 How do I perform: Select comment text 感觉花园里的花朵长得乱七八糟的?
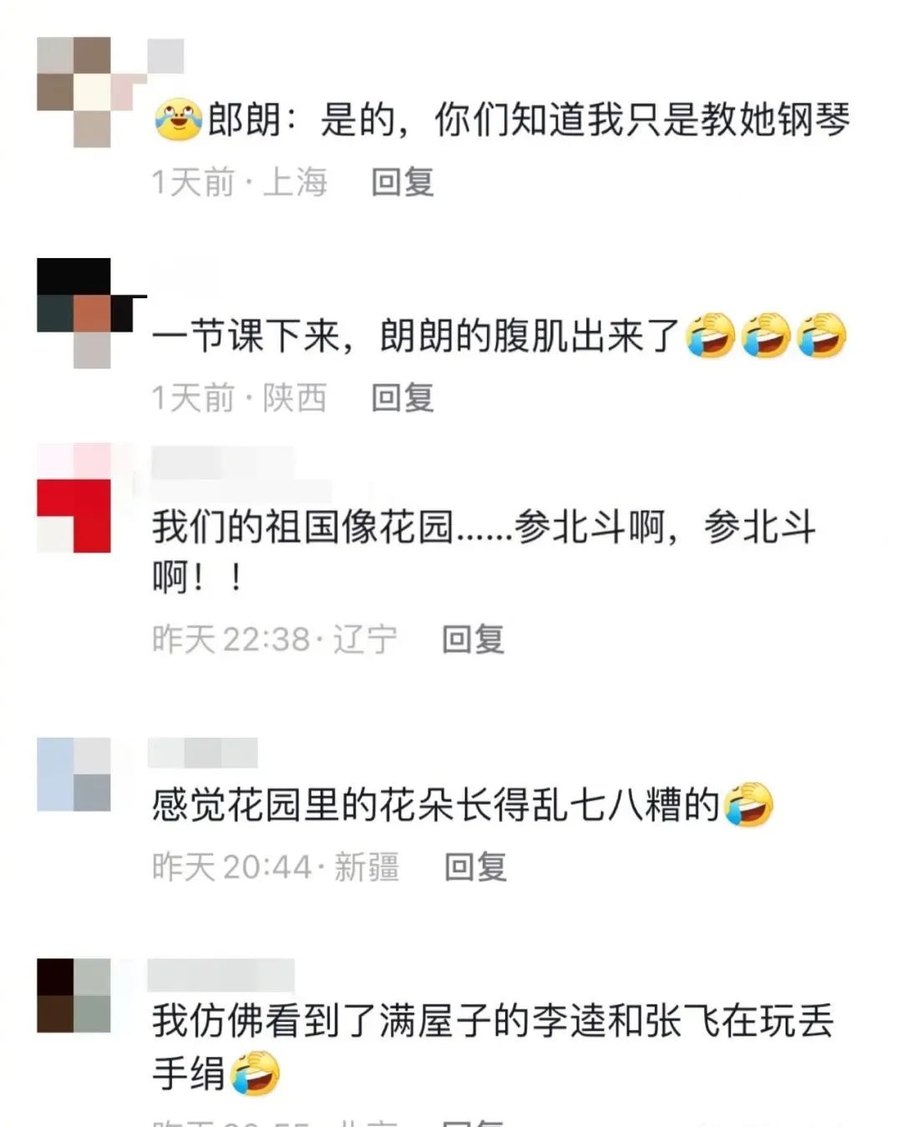tap(436, 805)
